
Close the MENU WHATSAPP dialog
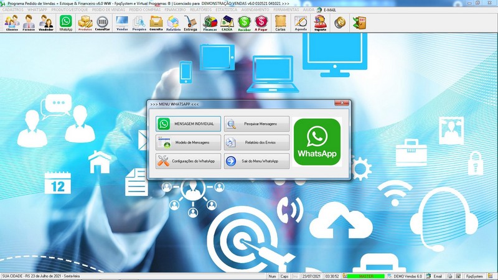[342, 103]
